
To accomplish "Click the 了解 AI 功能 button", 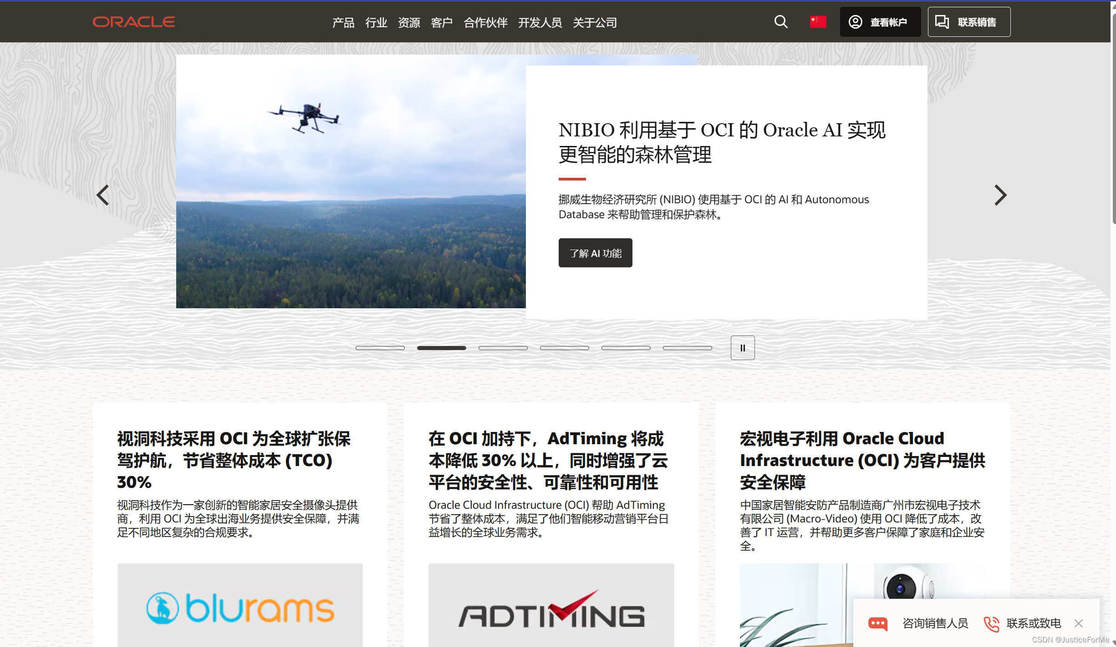I will pyautogui.click(x=595, y=253).
